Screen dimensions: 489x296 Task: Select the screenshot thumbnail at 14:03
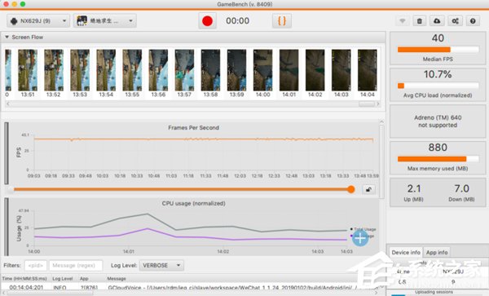click(x=341, y=70)
